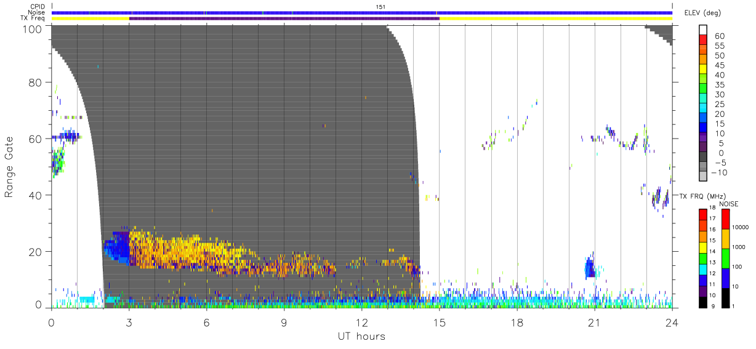
Task: Click the CPID value 151
Action: 380,7
